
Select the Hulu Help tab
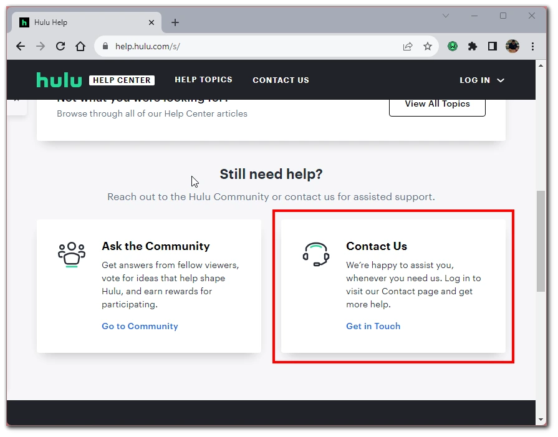coord(87,22)
